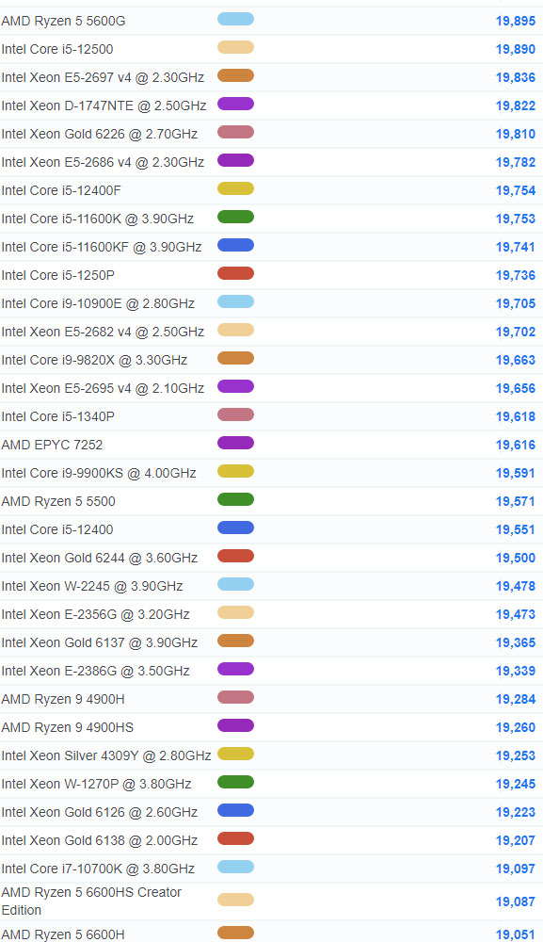This screenshot has height=942, width=543.
Task: Click the score 19,500
Action: 516,558
